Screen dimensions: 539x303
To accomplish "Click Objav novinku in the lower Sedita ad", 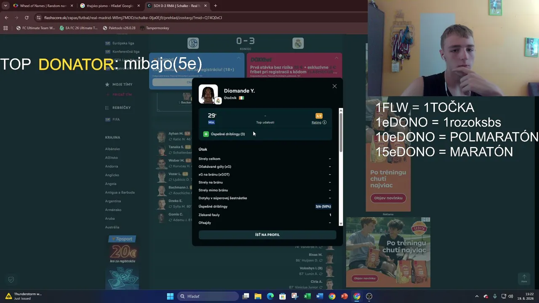I will pos(365,278).
